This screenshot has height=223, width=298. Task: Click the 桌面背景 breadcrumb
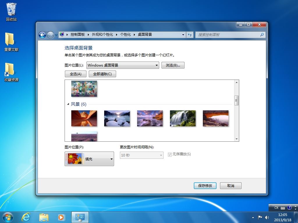145,35
